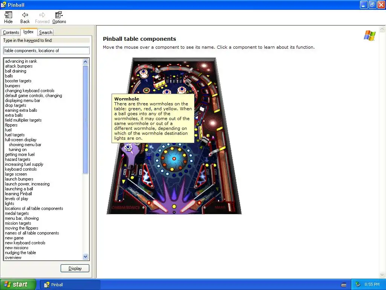Click content pane scroll down arrow
This screenshot has height=290, width=386.
pyautogui.click(x=382, y=275)
